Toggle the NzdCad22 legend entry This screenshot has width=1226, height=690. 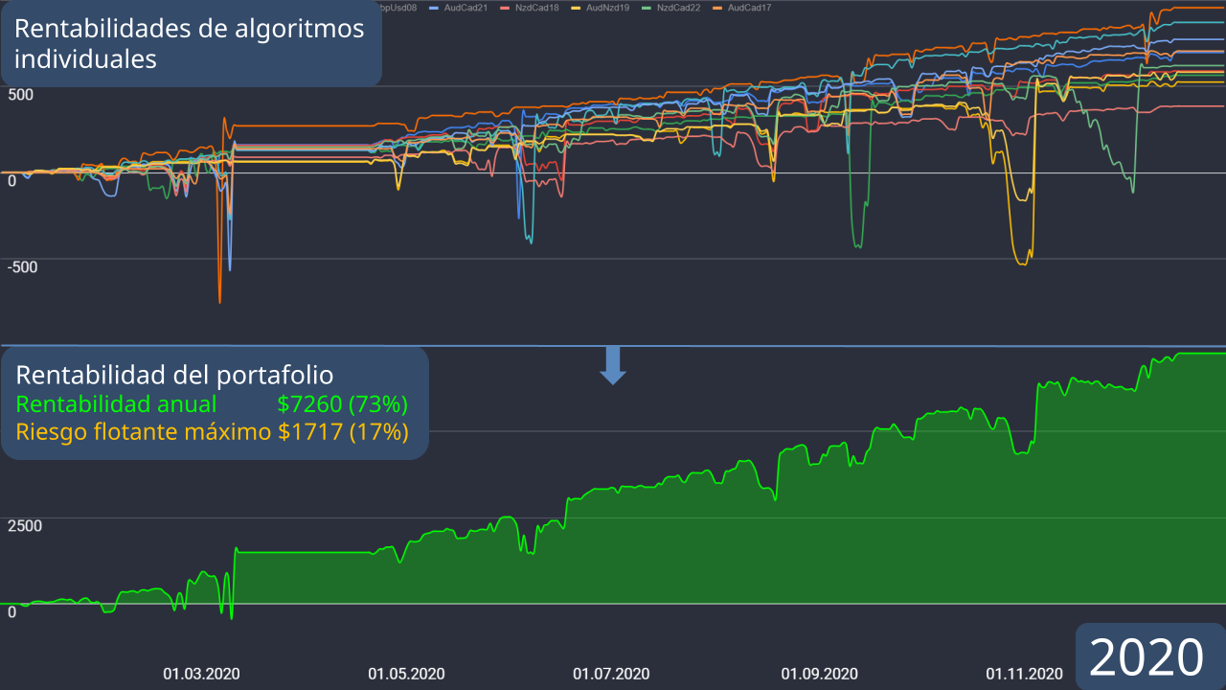click(x=671, y=8)
